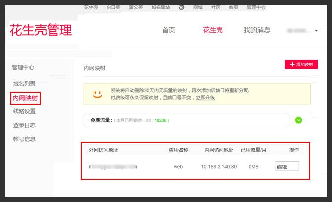Open 登录日志 in the sidebar
This screenshot has height=202, width=332.
[x=24, y=125]
